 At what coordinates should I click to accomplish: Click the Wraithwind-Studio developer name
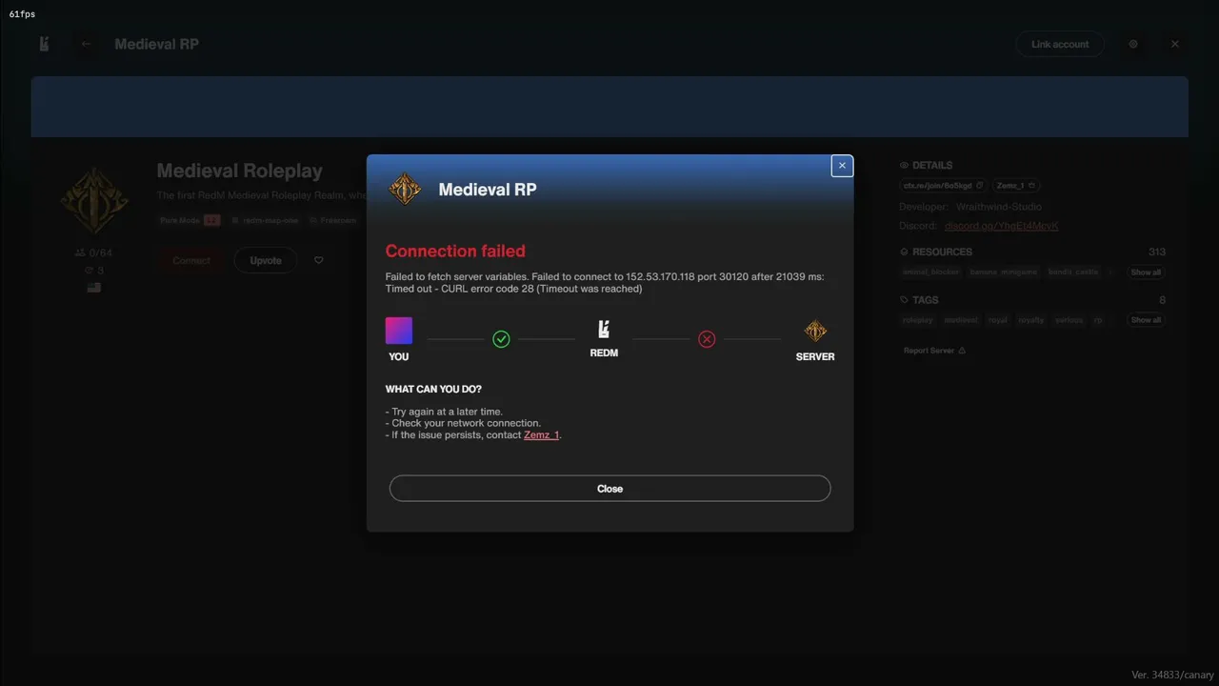pyautogui.click(x=999, y=207)
